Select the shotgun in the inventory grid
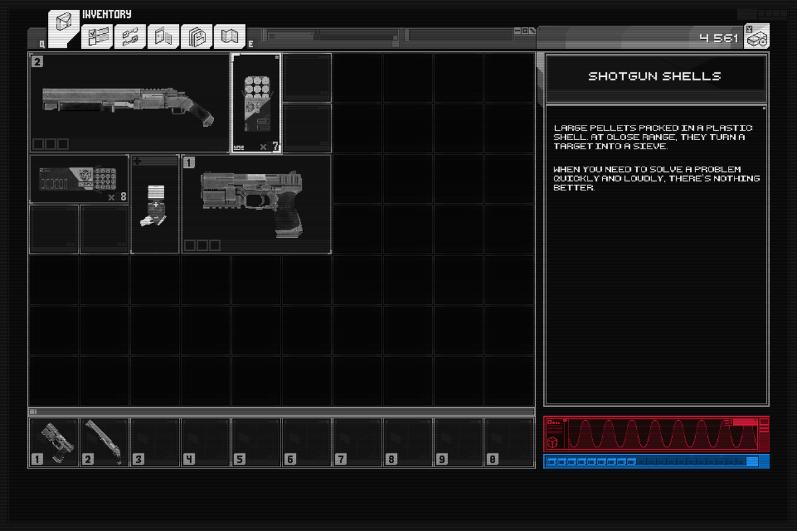The height and width of the screenshot is (531, 797). pyautogui.click(x=130, y=103)
